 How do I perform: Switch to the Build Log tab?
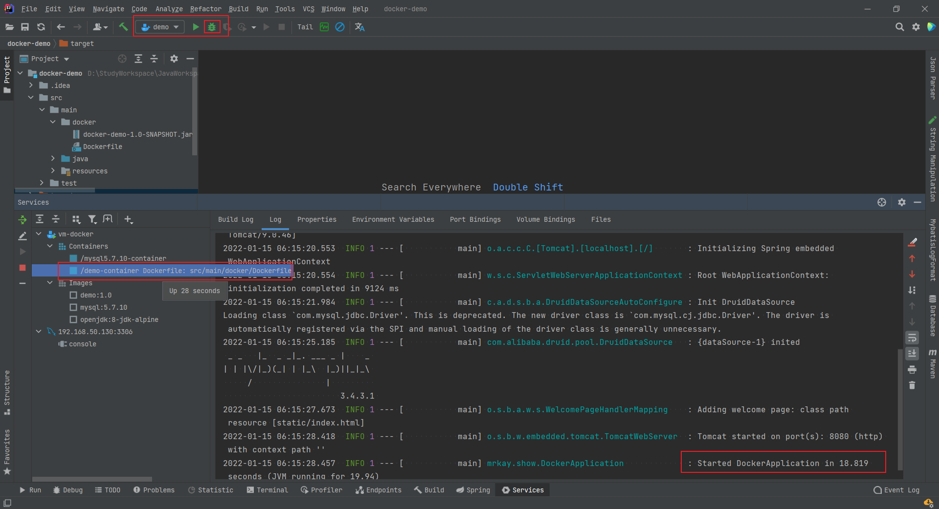point(236,219)
